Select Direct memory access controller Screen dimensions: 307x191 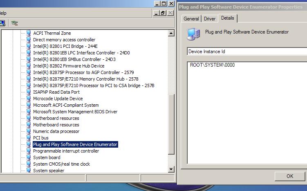pos(64,40)
